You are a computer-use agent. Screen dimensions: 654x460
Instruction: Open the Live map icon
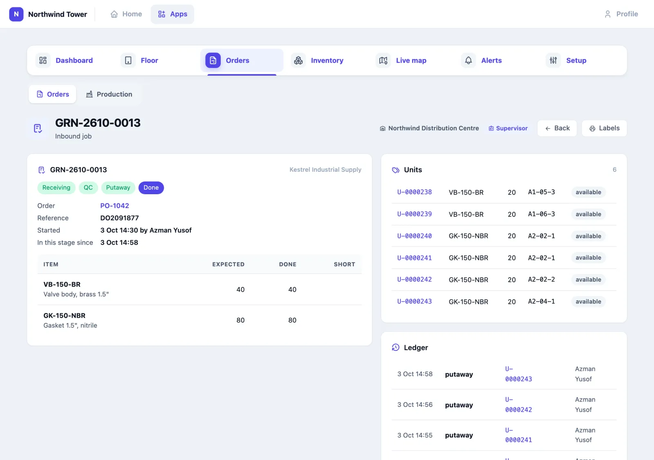[x=383, y=61]
